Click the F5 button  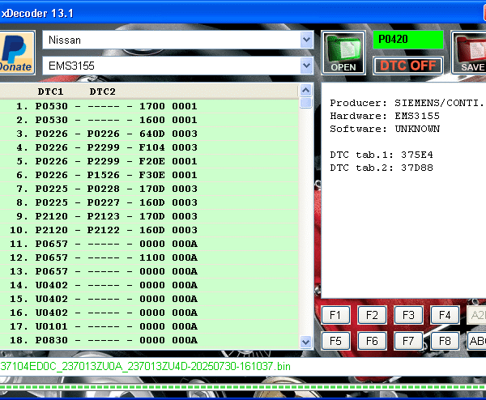coord(335,341)
